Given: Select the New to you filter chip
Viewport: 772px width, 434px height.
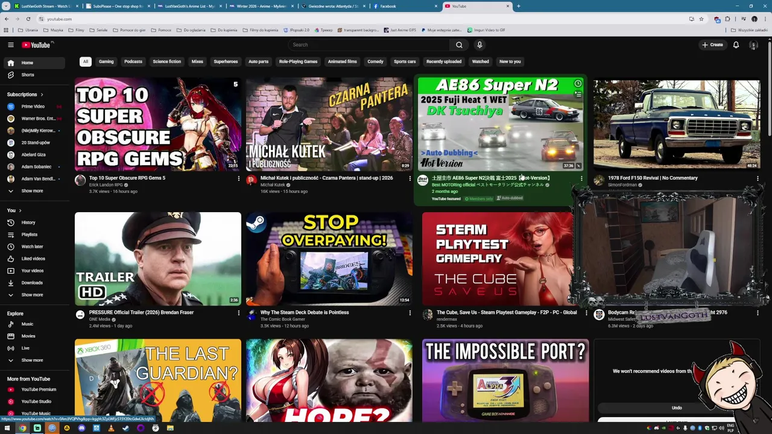Looking at the screenshot, I should (x=510, y=61).
